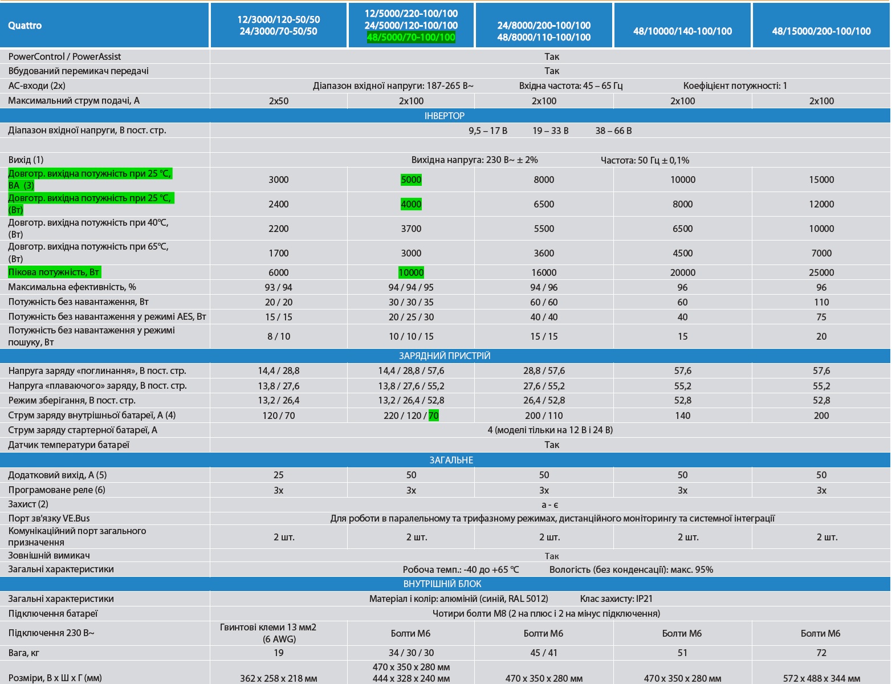Click the Порт зв'язку VE.Bus label
This screenshot has width=892, height=684.
point(49,518)
